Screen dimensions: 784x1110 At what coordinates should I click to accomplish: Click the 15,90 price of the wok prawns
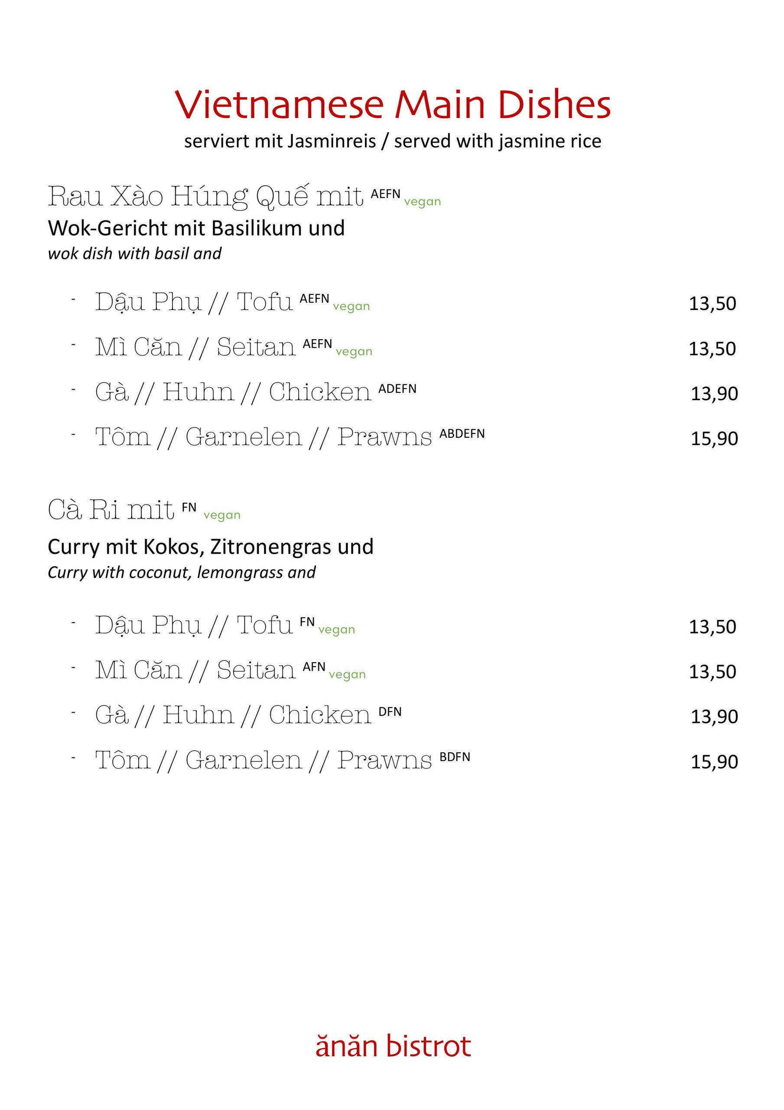pyautogui.click(x=714, y=438)
